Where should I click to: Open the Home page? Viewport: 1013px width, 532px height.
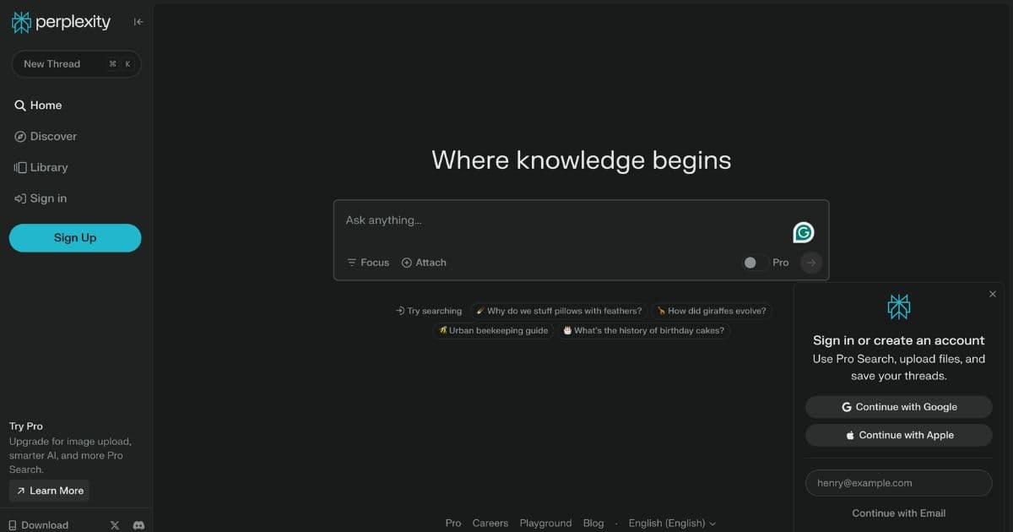point(38,106)
